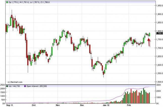This screenshot has height=107, width=163.
Task: Click the 250K left volume axis label
Action: click(x=3, y=85)
